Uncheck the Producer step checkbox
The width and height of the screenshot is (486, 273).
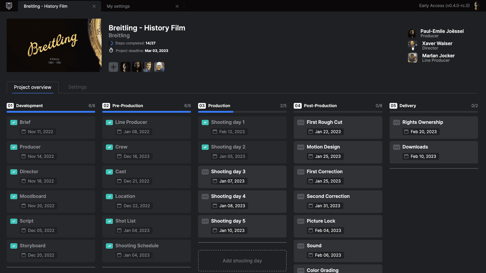(x=14, y=147)
